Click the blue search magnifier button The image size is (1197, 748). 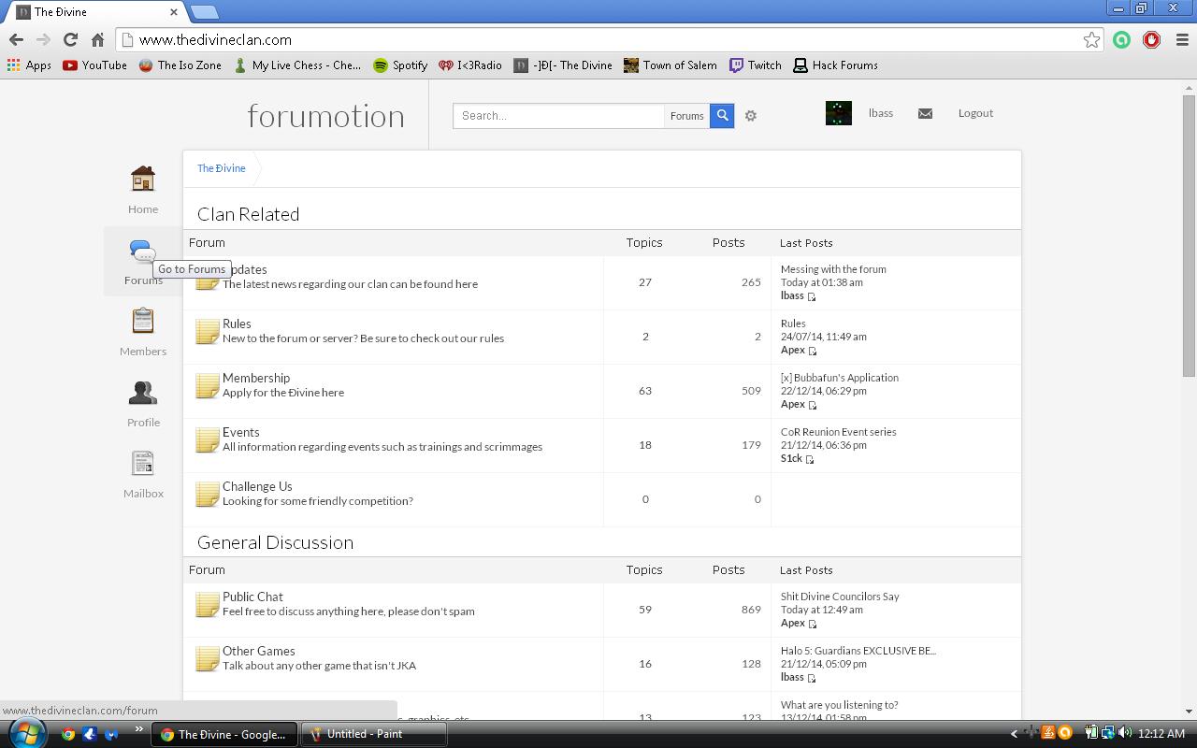click(722, 116)
